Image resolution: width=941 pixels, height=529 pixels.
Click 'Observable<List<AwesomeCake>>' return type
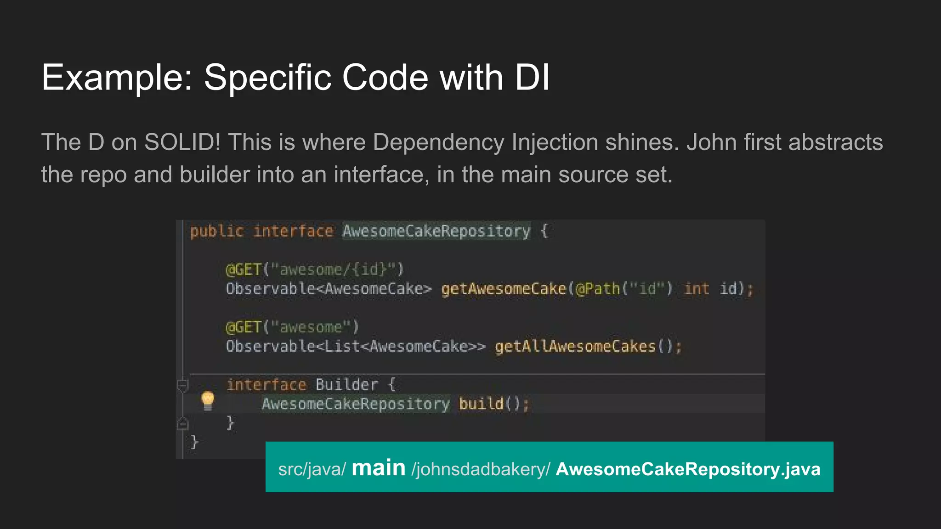(355, 346)
